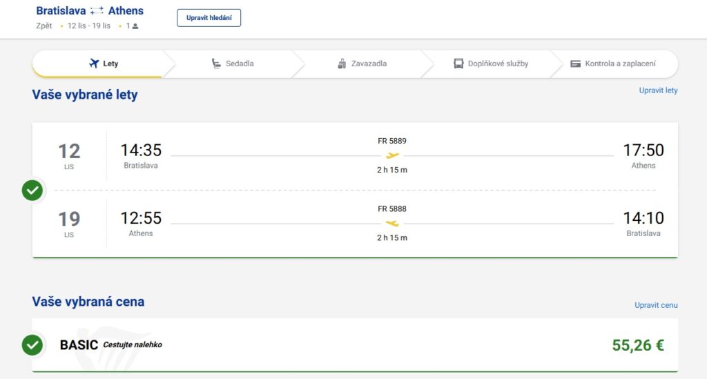Click the Upravit cenu link
Viewport: 707px width, 379px height.
point(656,305)
